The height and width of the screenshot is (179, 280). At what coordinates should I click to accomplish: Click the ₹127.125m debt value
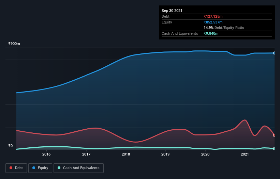pos(213,16)
